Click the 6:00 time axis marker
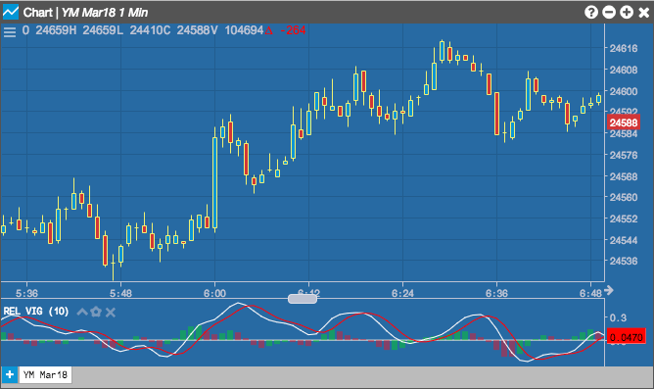This screenshot has width=654, height=389. coord(214,293)
